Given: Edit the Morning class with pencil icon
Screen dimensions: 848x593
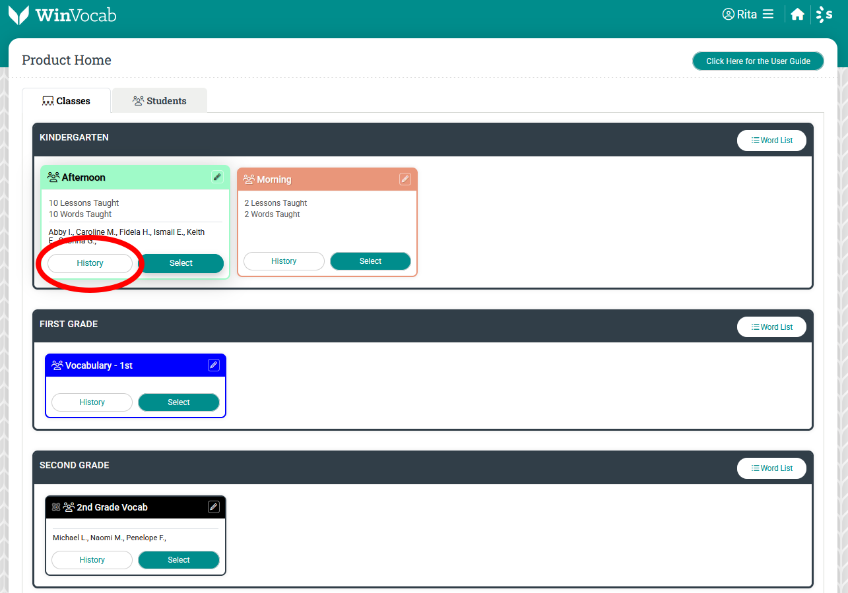Looking at the screenshot, I should click(405, 179).
